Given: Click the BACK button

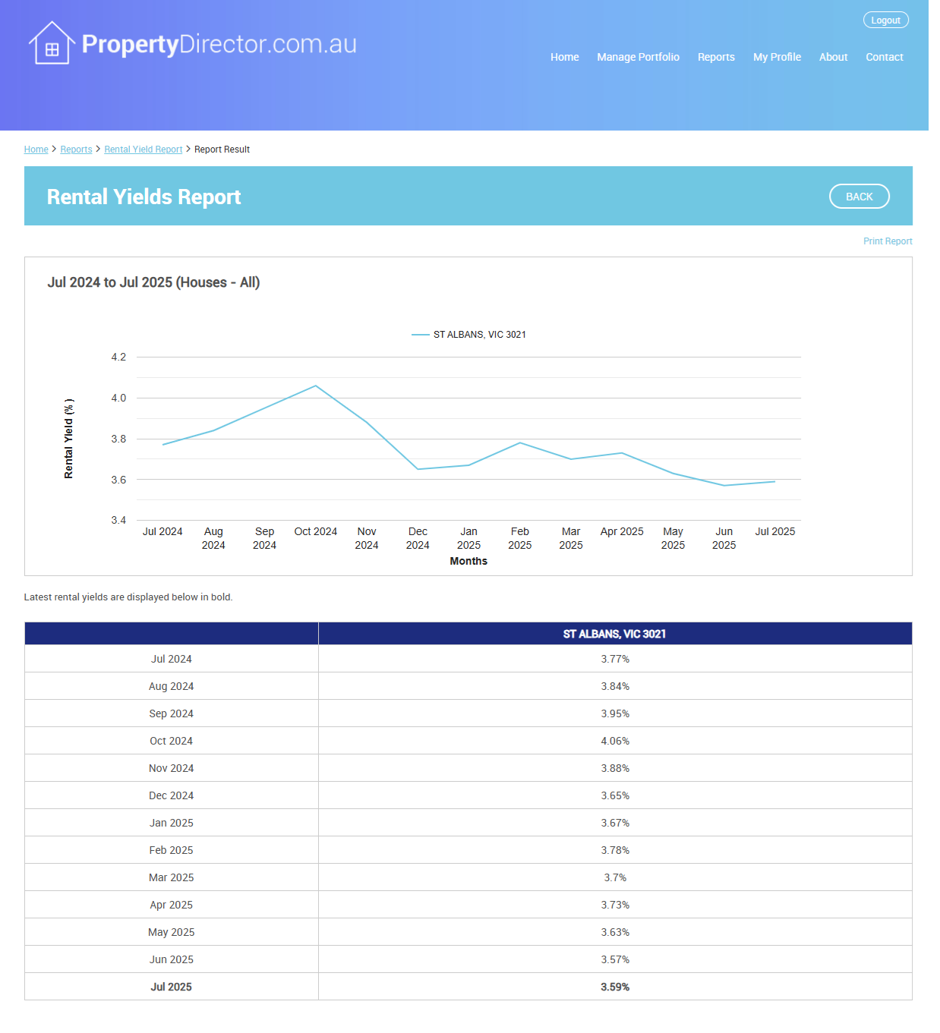Looking at the screenshot, I should pos(859,197).
